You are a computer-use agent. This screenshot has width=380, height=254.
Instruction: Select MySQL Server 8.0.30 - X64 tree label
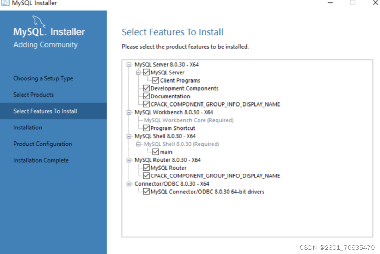[x=167, y=65]
